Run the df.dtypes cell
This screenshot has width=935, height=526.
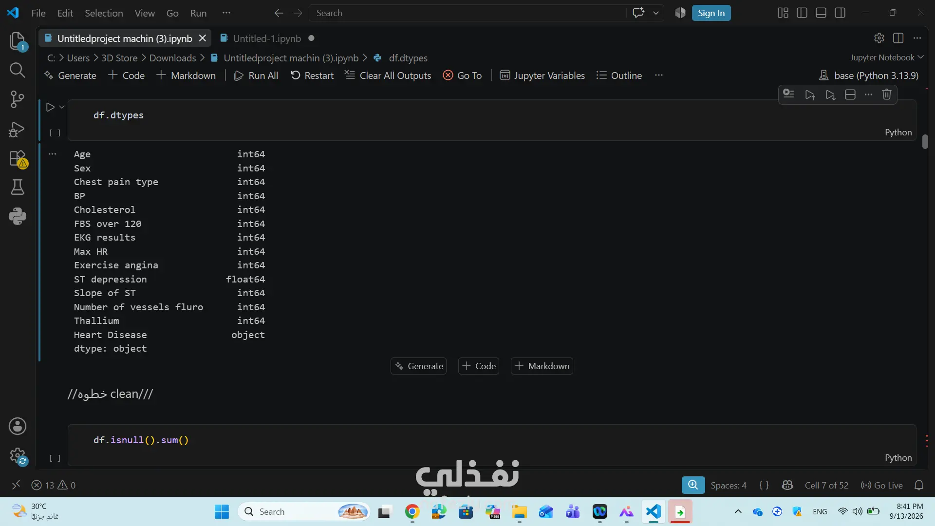click(50, 107)
